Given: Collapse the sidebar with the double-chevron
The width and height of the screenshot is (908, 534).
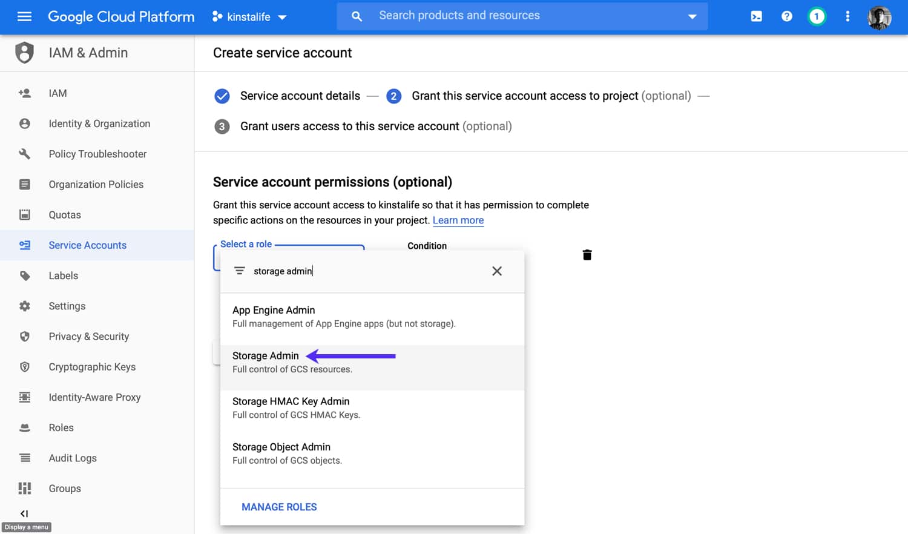Looking at the screenshot, I should [25, 513].
